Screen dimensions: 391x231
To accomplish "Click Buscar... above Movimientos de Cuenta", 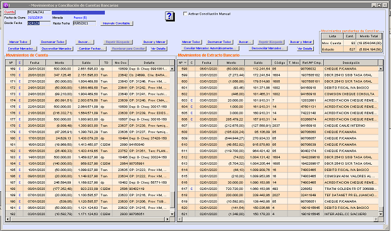I will click(85, 42).
